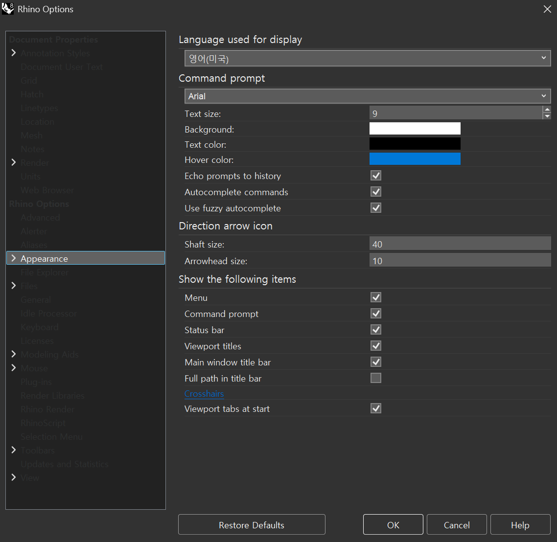Click the Cancel button

click(457, 524)
